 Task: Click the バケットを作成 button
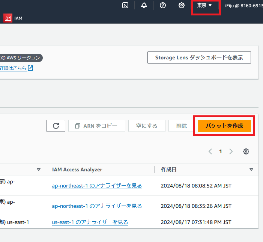pyautogui.click(x=224, y=126)
